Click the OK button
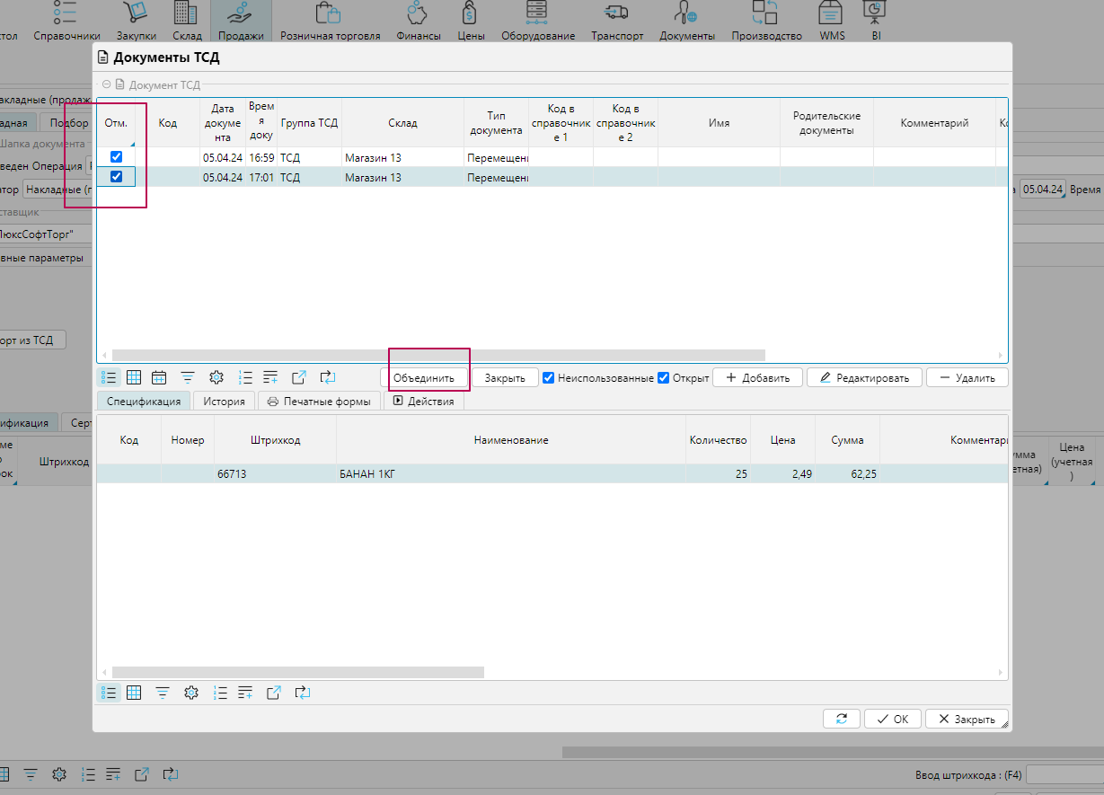The width and height of the screenshot is (1104, 795). [x=893, y=719]
